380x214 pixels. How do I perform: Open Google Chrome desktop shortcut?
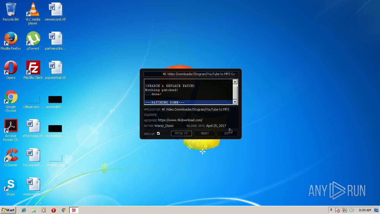click(x=11, y=101)
